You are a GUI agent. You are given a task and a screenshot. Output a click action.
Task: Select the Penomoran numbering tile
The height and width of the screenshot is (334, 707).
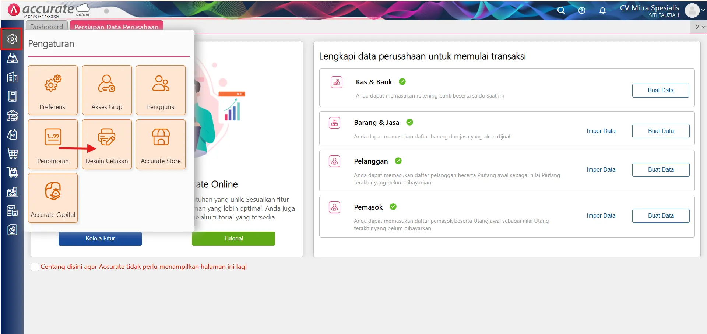[x=53, y=144]
